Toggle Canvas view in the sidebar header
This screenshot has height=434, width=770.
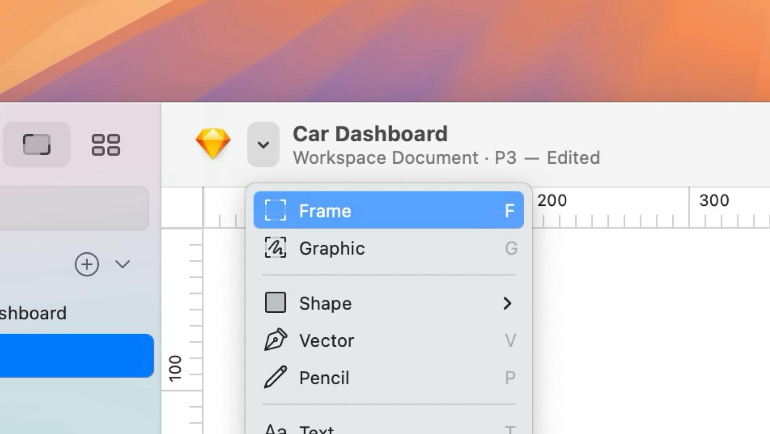(x=36, y=145)
